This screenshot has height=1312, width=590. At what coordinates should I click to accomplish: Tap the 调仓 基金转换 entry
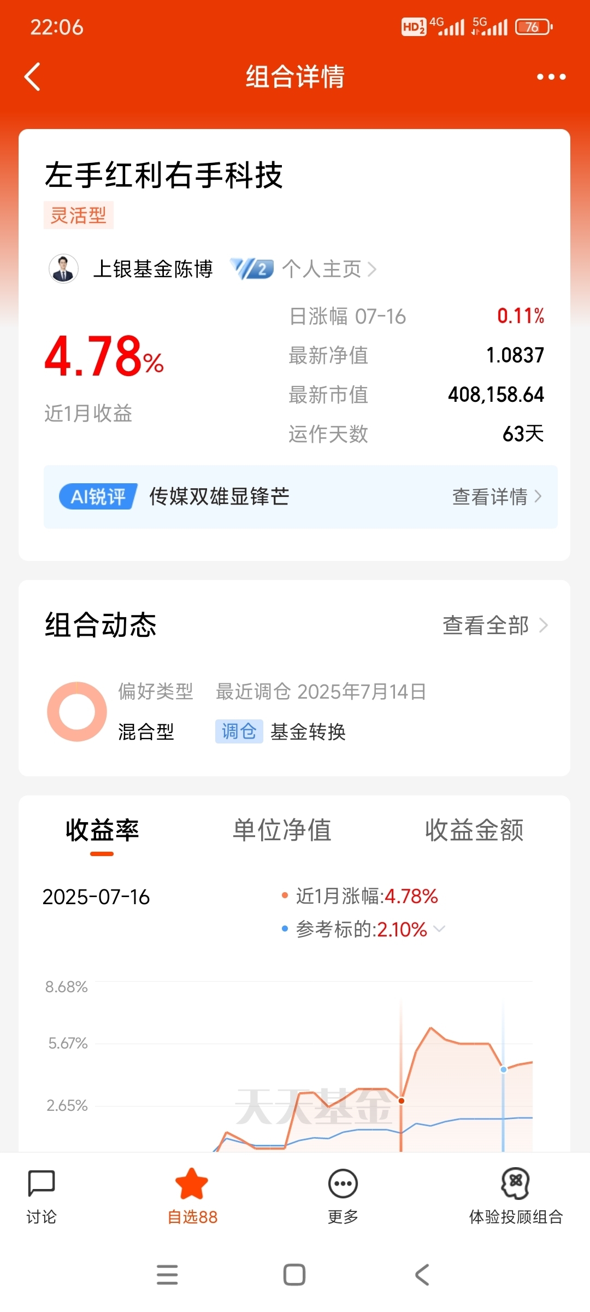pyautogui.click(x=281, y=731)
